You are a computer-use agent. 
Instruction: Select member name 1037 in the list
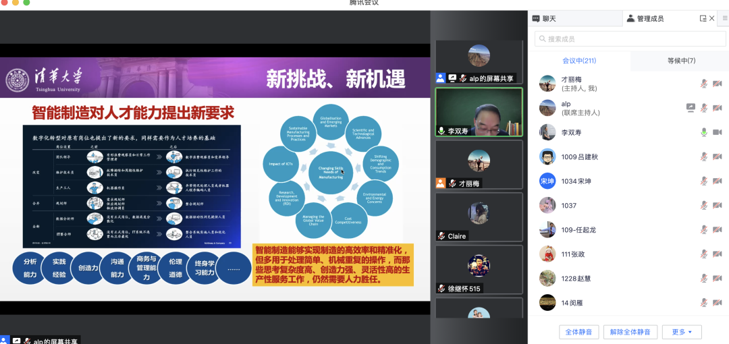568,206
